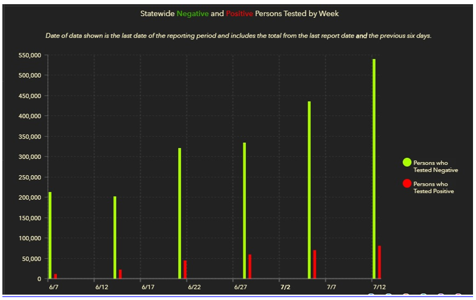
Task: Select the red bar at 7/12
Action: point(379,262)
